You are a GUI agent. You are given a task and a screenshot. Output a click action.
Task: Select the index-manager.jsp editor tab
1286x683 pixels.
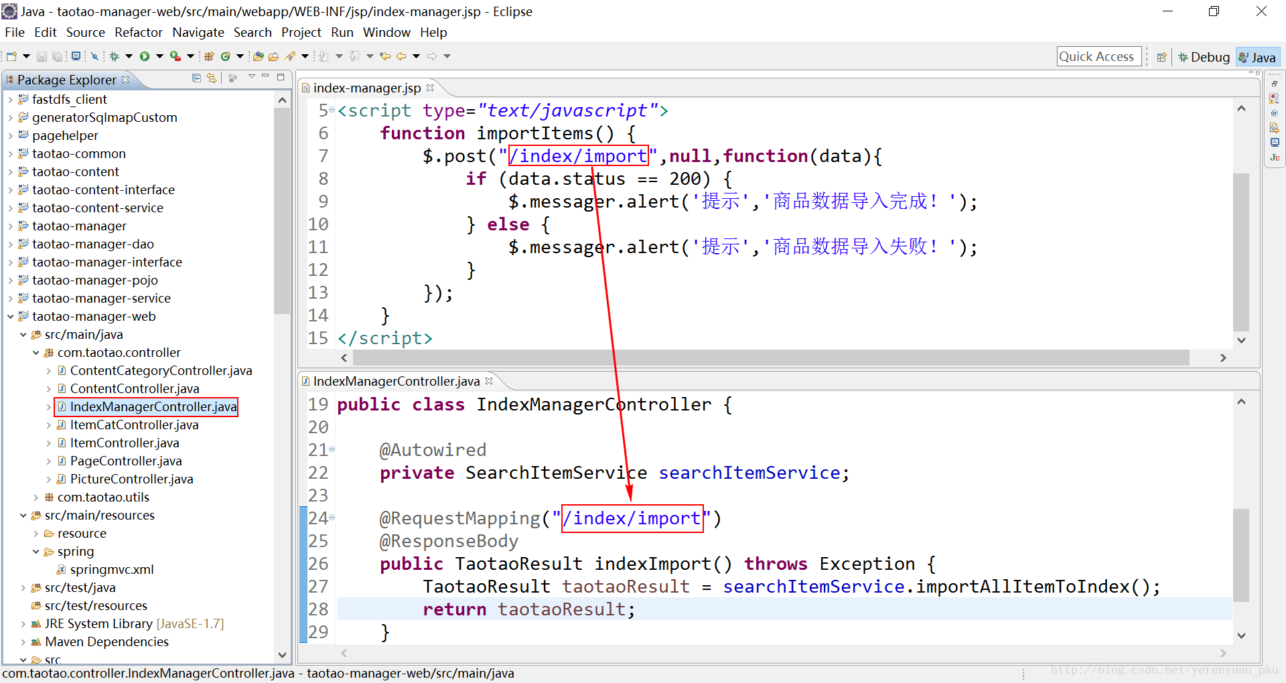(x=366, y=88)
